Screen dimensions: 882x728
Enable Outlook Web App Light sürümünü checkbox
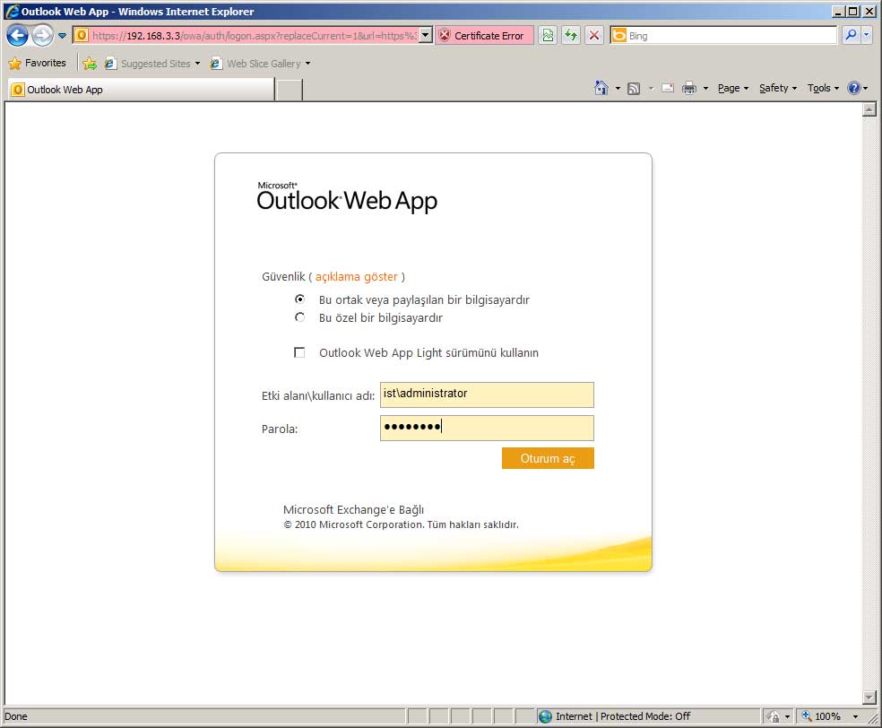click(299, 352)
